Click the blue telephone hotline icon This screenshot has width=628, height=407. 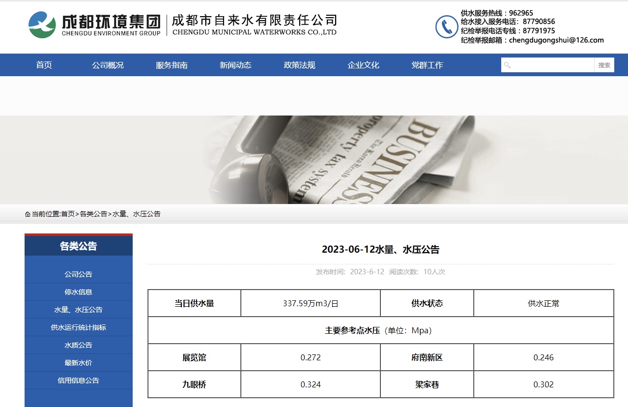point(447,27)
